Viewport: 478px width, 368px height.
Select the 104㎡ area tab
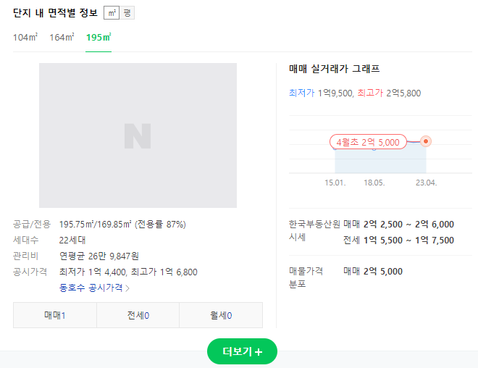pyautogui.click(x=25, y=37)
